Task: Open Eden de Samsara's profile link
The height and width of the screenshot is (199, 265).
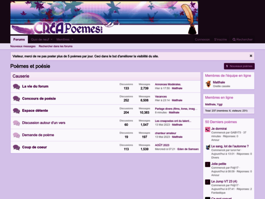Action: 188,149
